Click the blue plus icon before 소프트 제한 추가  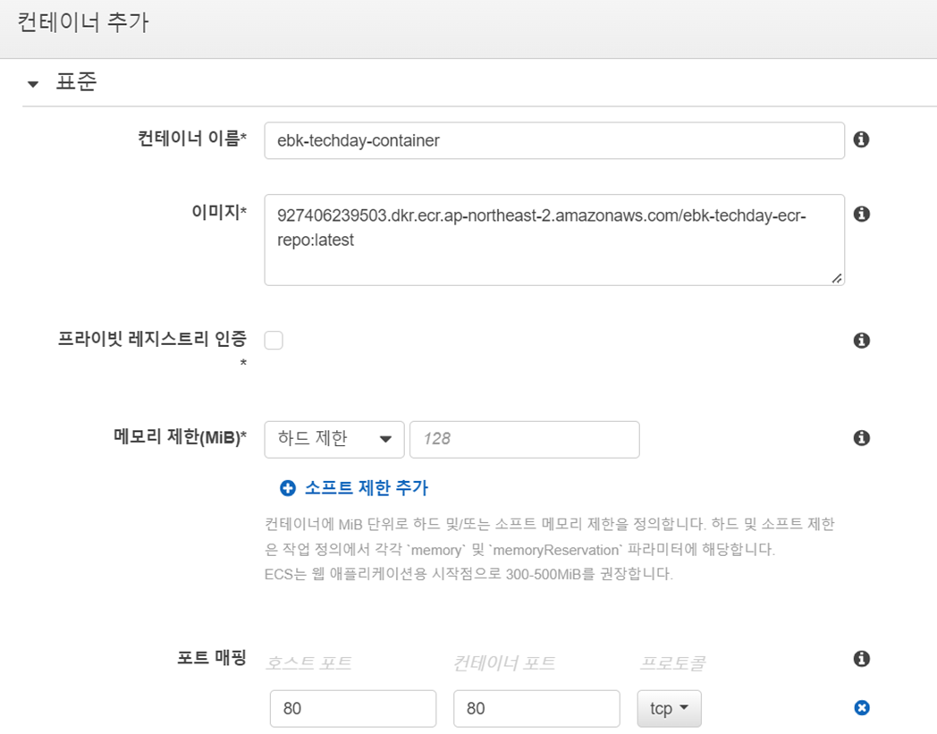(x=287, y=487)
